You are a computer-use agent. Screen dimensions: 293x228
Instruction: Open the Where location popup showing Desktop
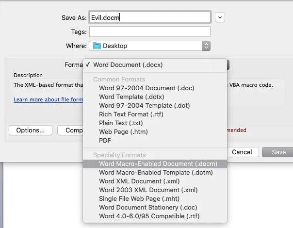[150, 46]
